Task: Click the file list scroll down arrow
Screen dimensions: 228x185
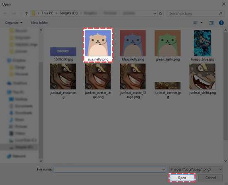Action: coord(226,161)
